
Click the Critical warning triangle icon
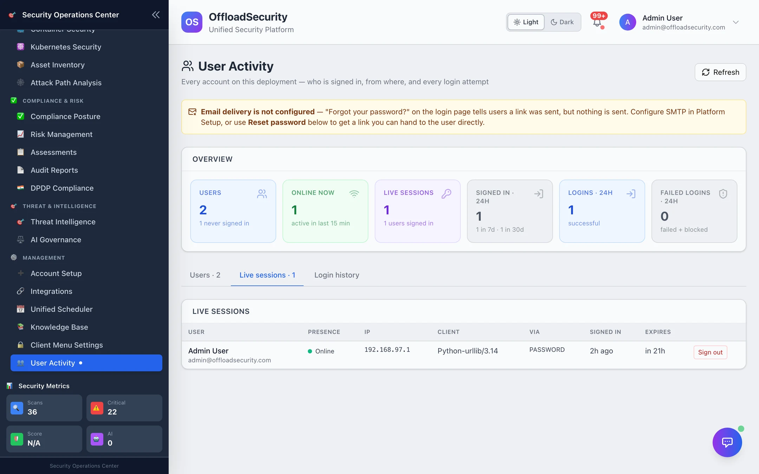click(x=97, y=408)
